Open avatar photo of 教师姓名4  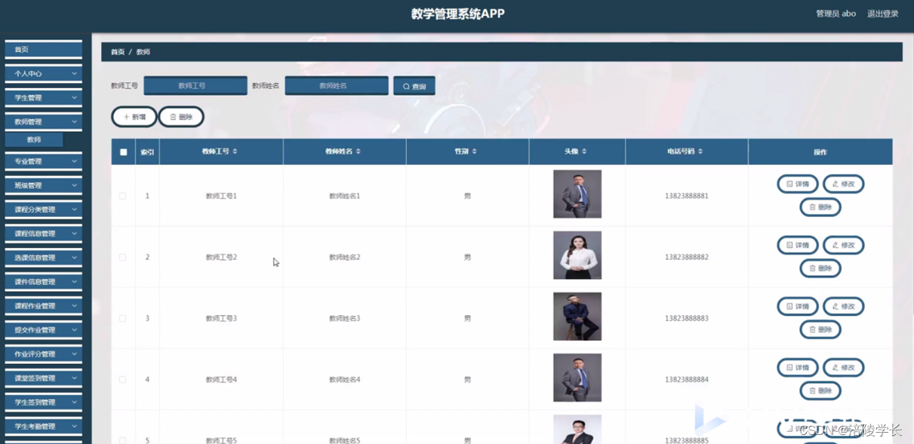click(x=577, y=377)
